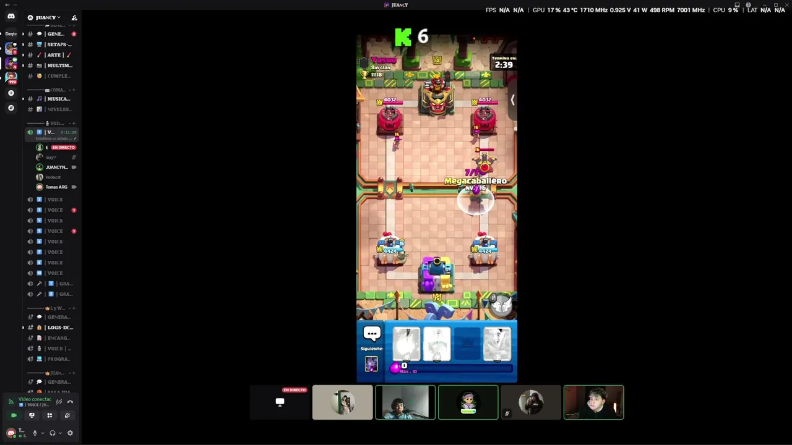Mute or unmute the microphone

point(35,433)
